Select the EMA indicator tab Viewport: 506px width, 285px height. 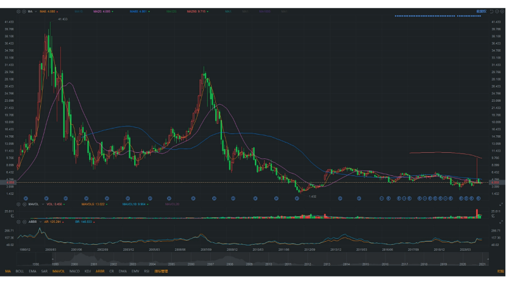tap(32, 271)
